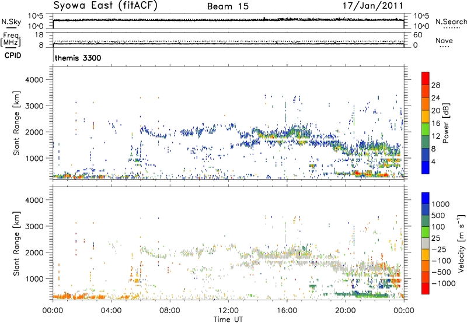The height and width of the screenshot is (323, 467).
Task: Select the '2000' tick in the velocity panel
Action: (x=34, y=252)
